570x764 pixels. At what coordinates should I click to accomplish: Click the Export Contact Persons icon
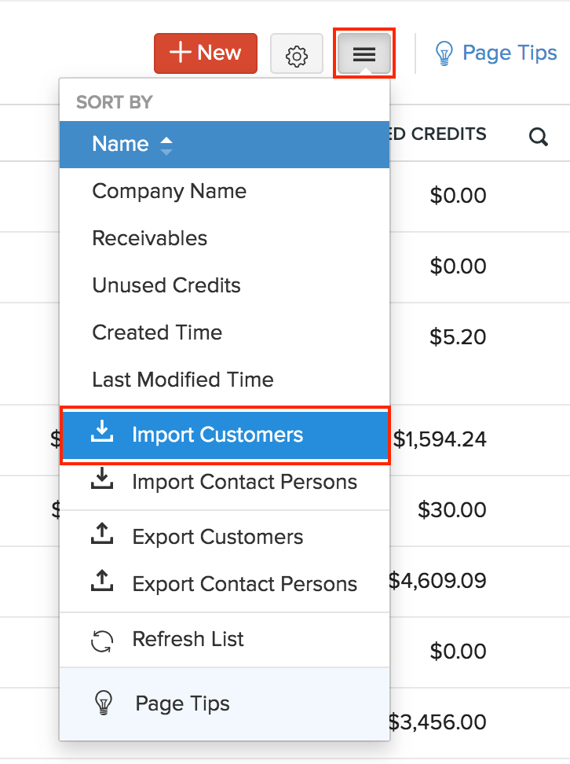(x=103, y=583)
